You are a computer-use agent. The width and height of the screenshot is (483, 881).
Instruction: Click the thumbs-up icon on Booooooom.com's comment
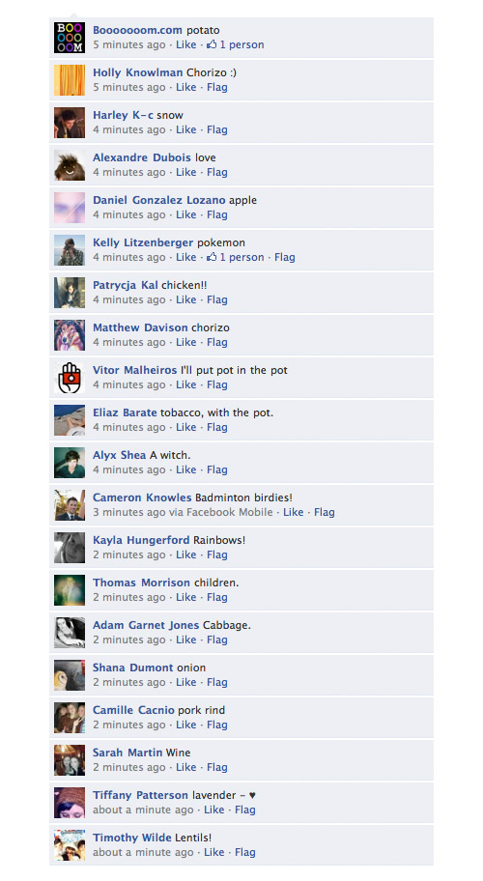click(x=212, y=44)
